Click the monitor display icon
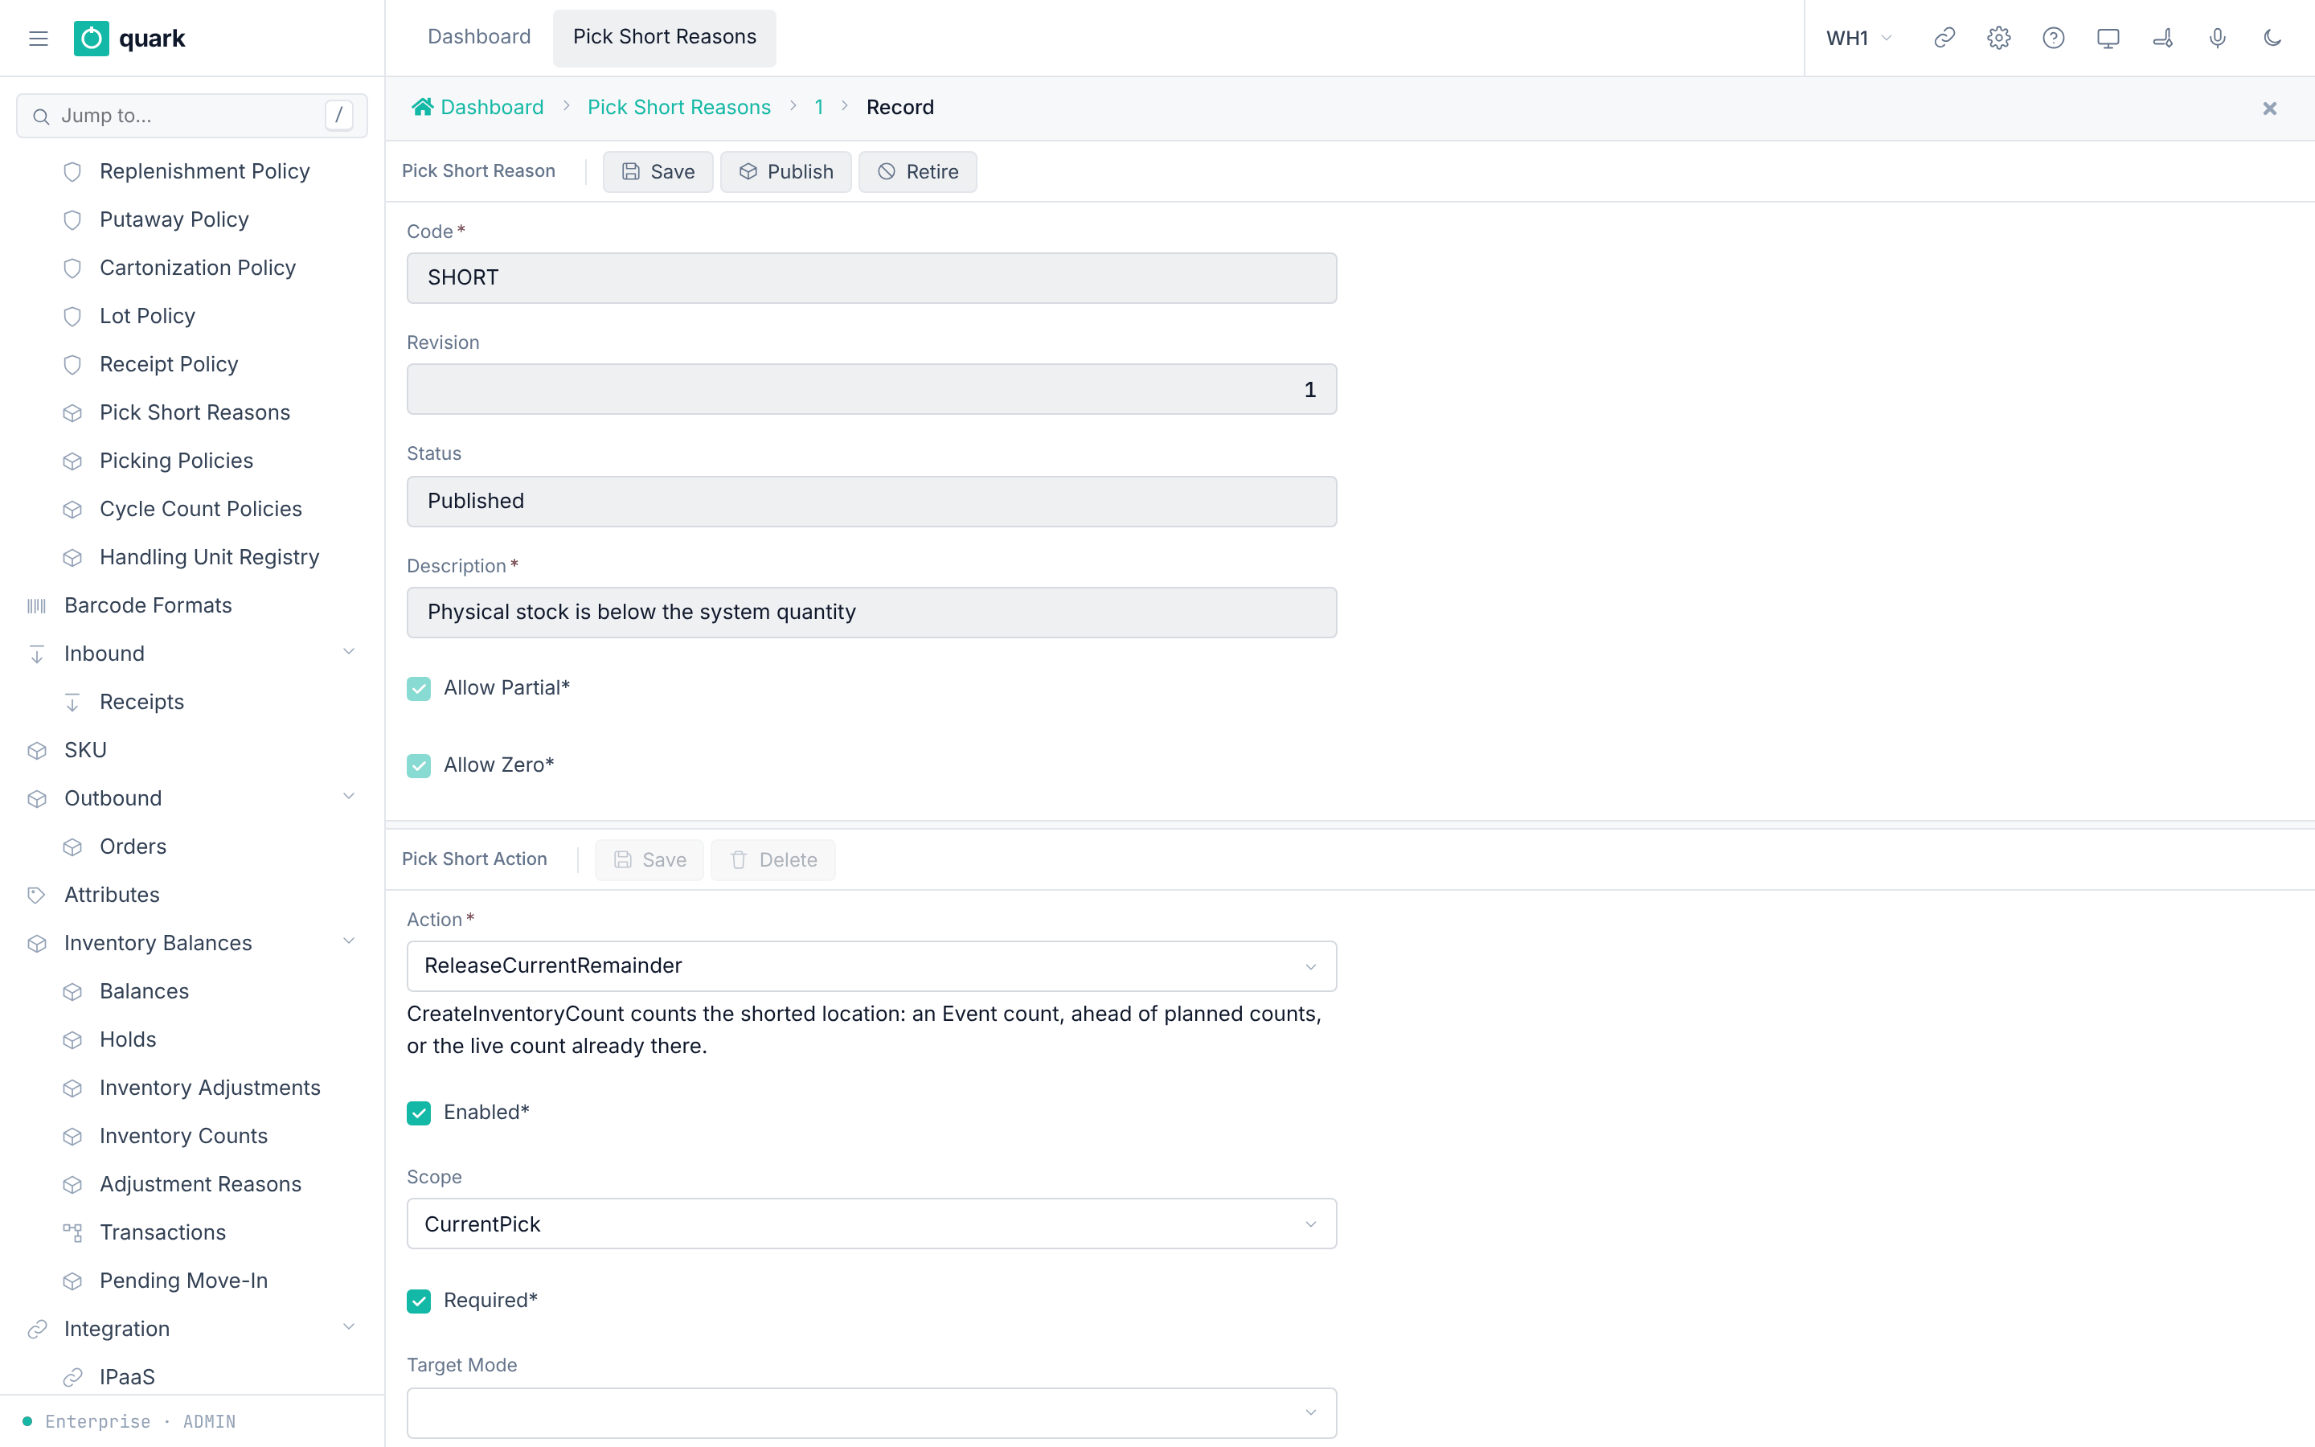Viewport: 2315px width, 1447px height. (x=2108, y=39)
